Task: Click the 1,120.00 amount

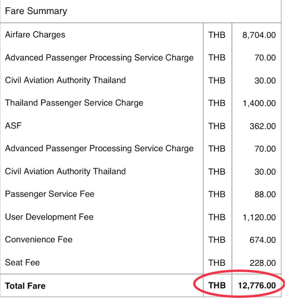Action: tap(259, 217)
